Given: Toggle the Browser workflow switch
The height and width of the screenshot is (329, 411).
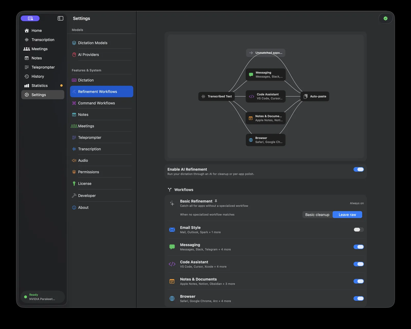Looking at the screenshot, I should coord(359,298).
